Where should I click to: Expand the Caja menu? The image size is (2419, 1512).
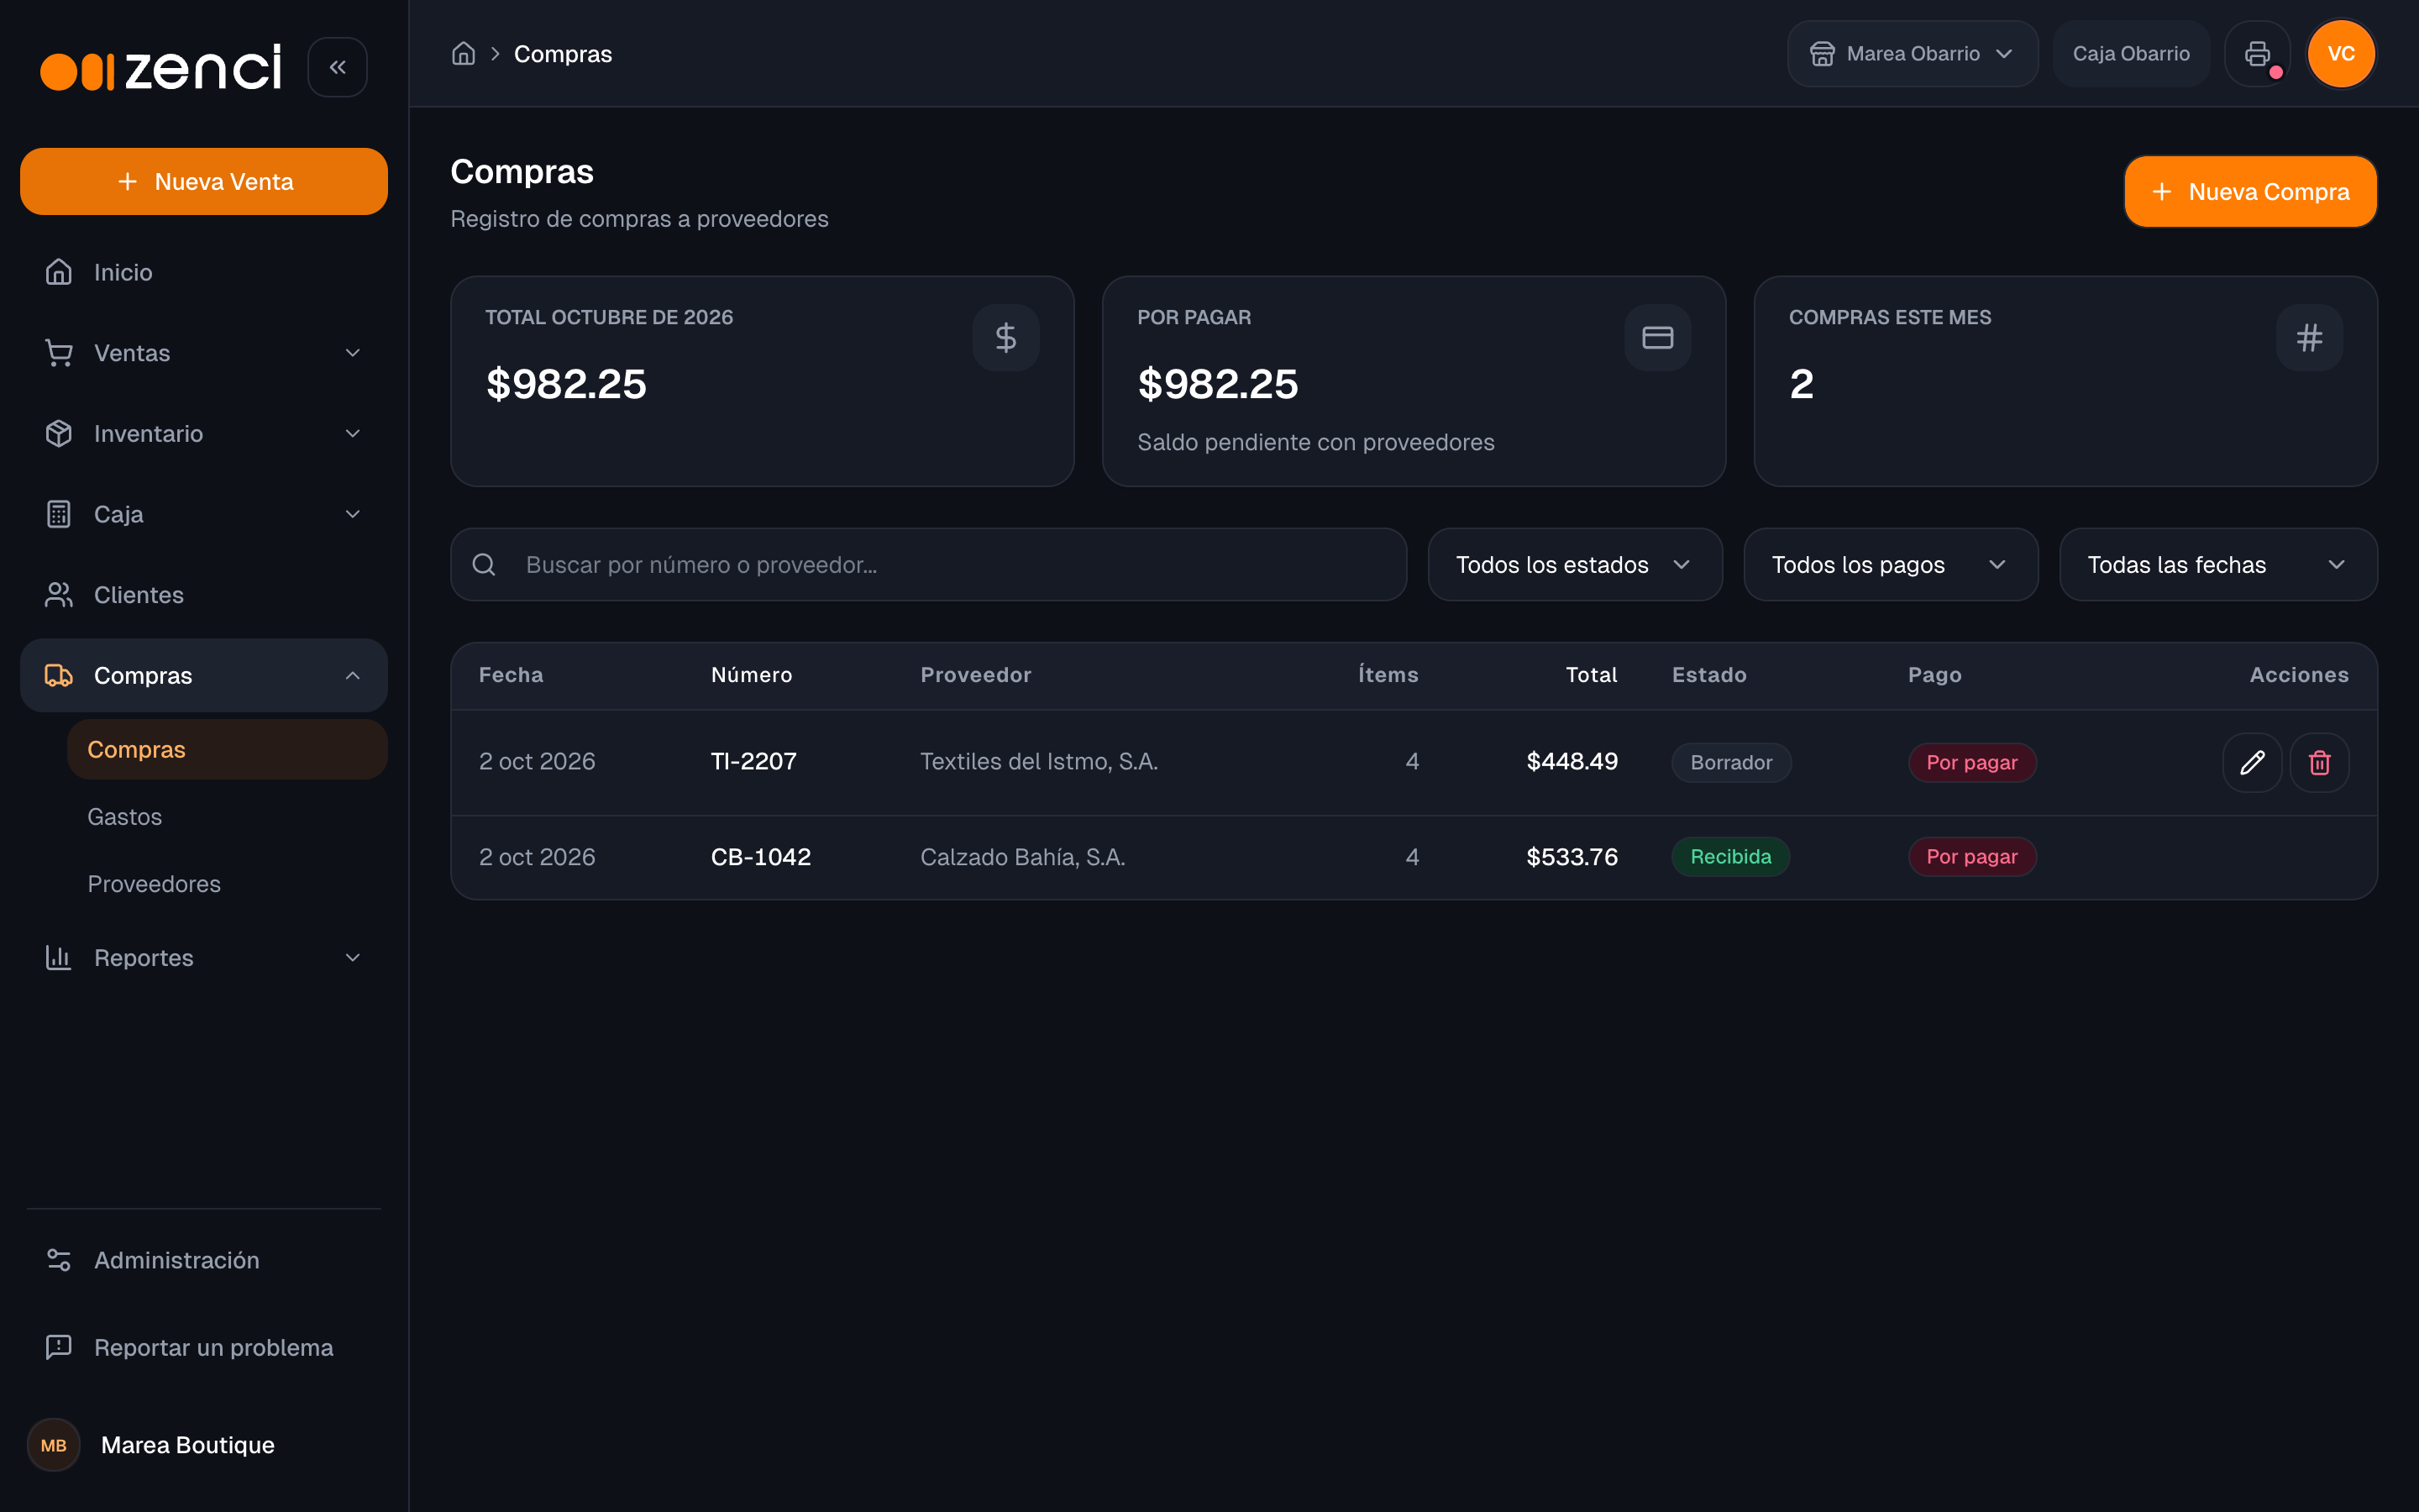[204, 514]
